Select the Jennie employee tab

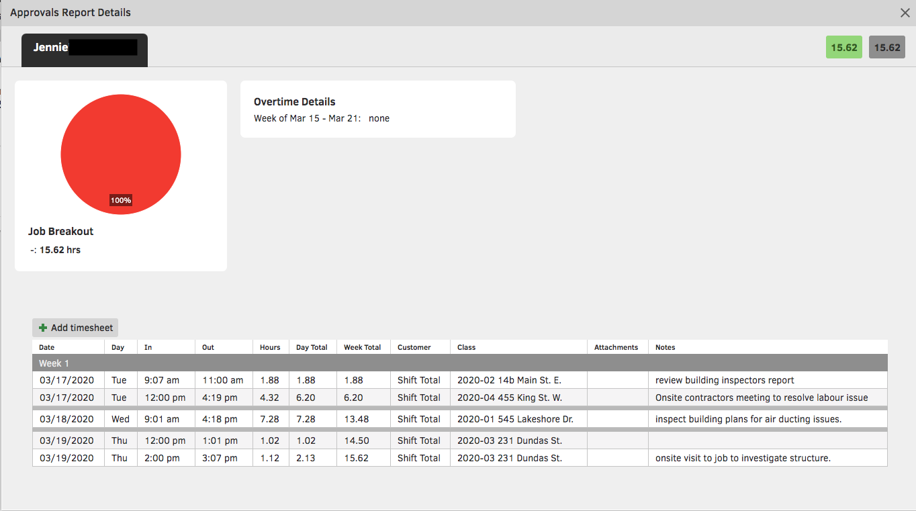click(x=85, y=49)
